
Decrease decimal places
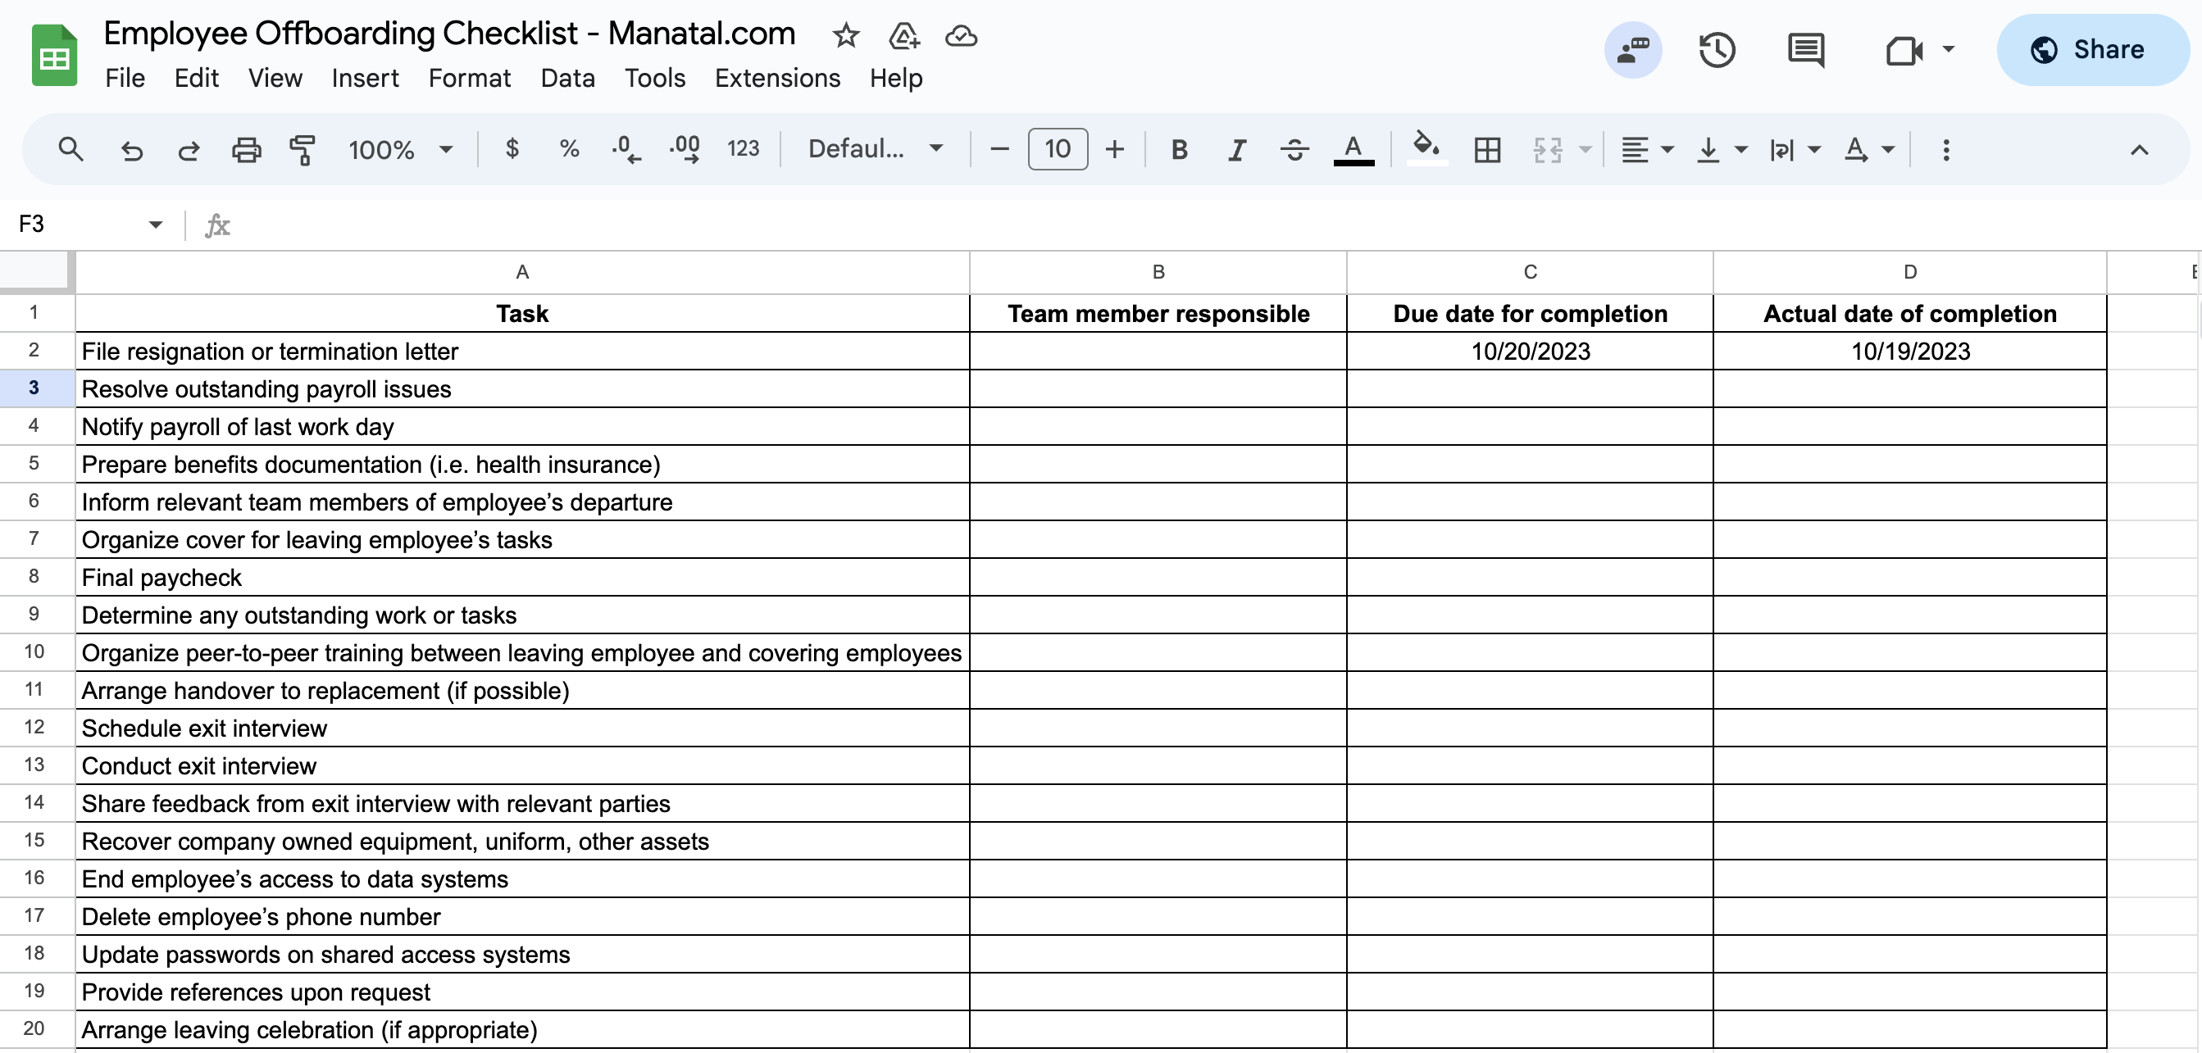[x=626, y=148]
